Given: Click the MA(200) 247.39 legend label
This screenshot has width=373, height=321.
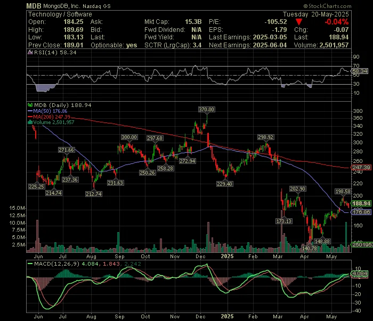Looking at the screenshot, I should [x=52, y=117].
